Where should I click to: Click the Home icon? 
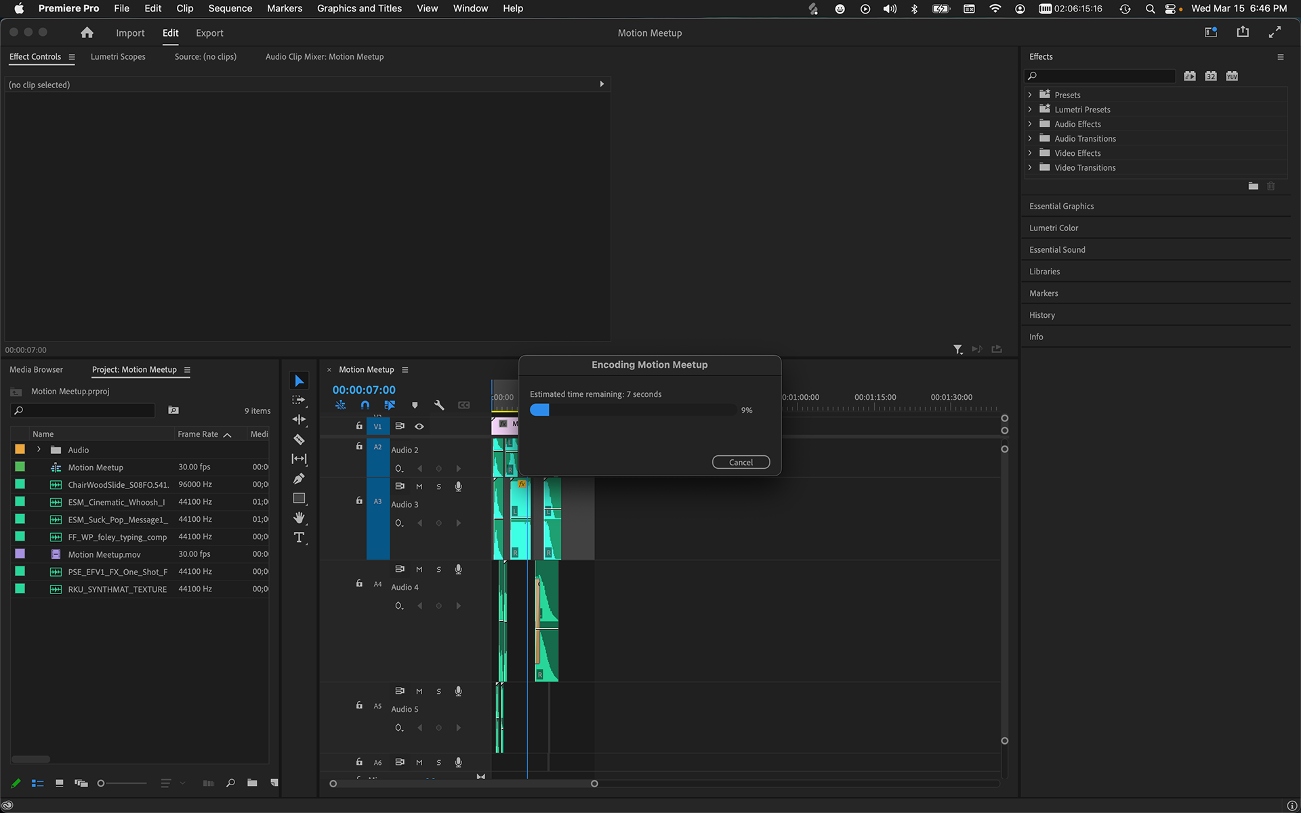click(87, 33)
